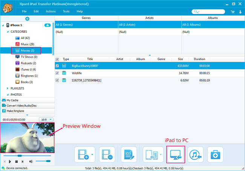Adjust the volume slider

click(43, 161)
